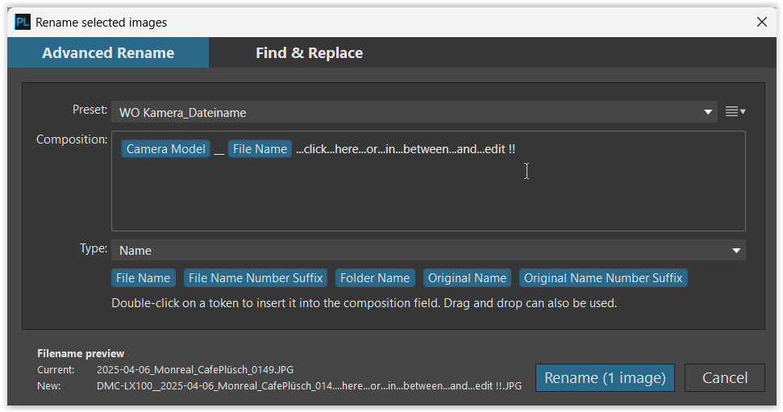Click the File Name token below Type

(x=143, y=278)
